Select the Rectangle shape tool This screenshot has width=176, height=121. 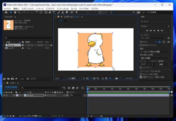pyautogui.click(x=46, y=12)
